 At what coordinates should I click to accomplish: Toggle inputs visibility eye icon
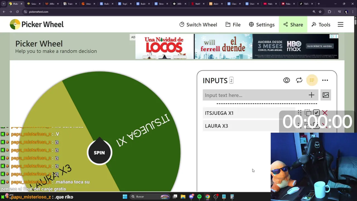coord(286,80)
